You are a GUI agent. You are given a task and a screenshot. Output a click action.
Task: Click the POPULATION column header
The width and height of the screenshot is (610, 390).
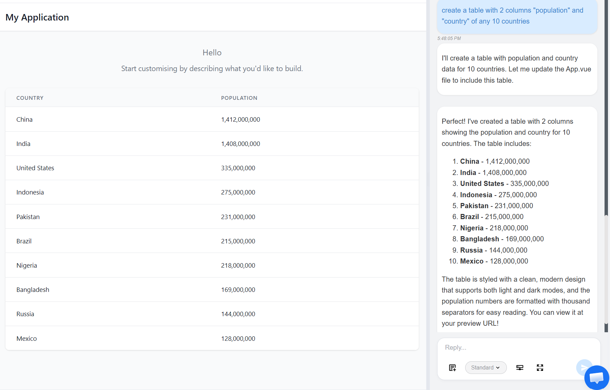click(x=239, y=98)
